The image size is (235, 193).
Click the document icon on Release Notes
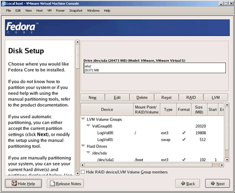pos(52,184)
